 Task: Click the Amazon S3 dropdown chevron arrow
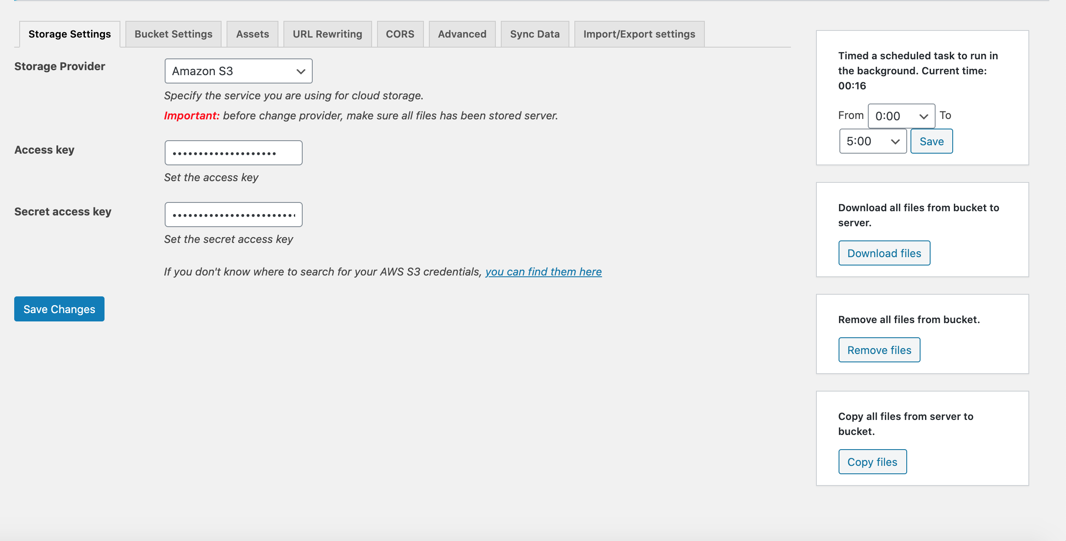(x=301, y=71)
